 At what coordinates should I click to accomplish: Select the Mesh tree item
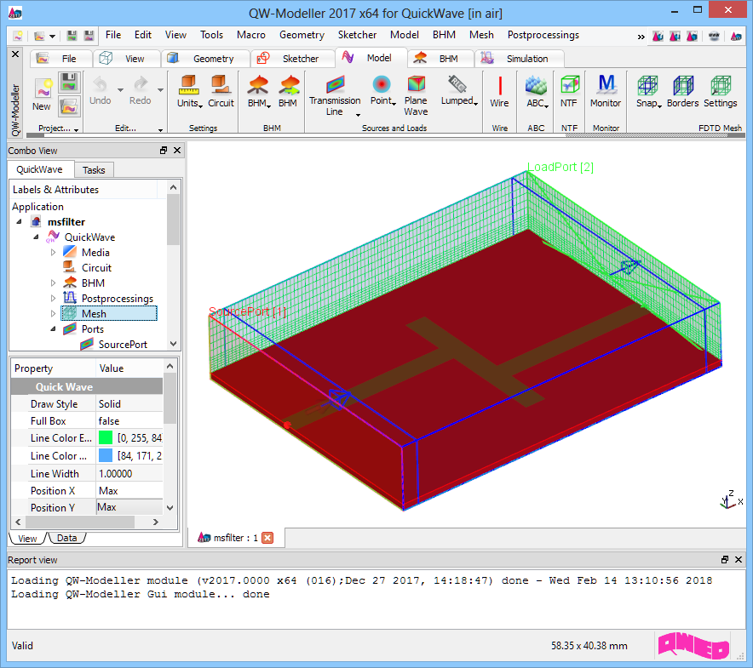tap(94, 314)
